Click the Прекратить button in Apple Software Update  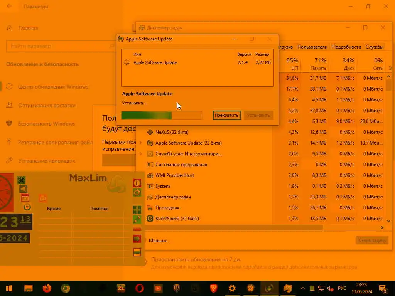[x=227, y=115]
